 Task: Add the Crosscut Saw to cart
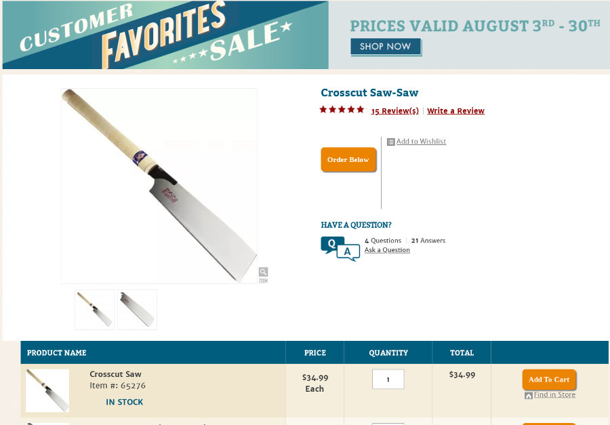pos(549,380)
